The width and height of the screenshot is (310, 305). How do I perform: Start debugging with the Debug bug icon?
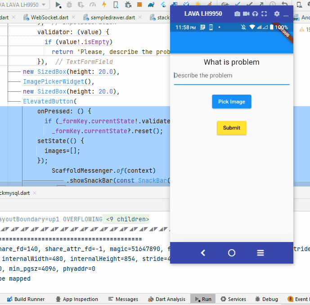[x=69, y=4]
